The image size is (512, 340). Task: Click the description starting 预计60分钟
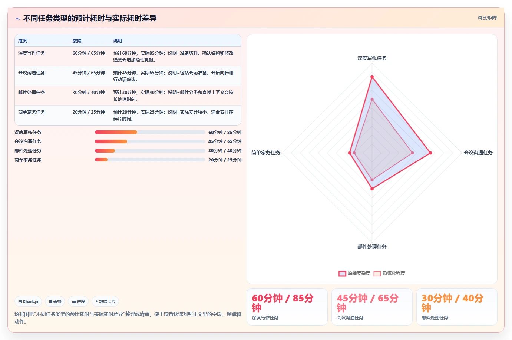[174, 57]
